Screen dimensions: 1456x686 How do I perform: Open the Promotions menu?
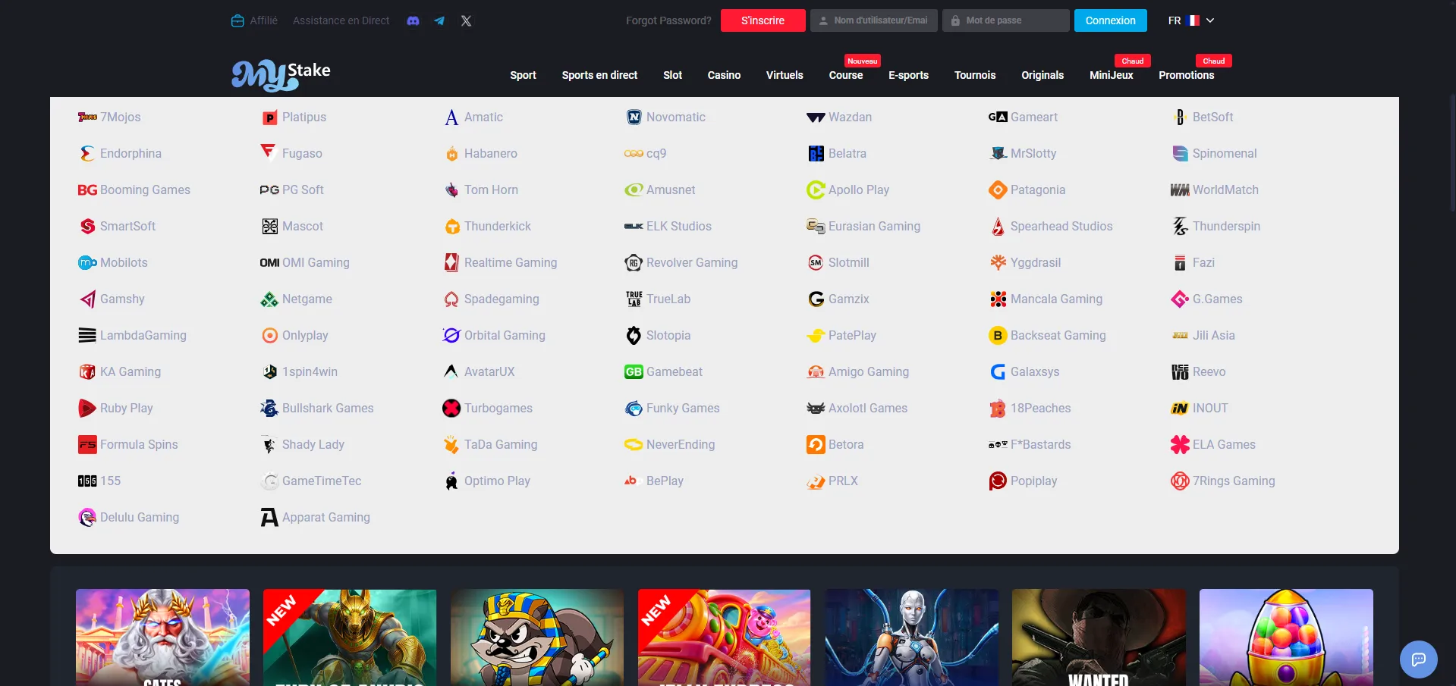pyautogui.click(x=1187, y=75)
